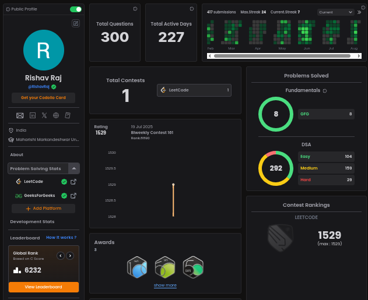The image size is (368, 300).
Task: Click the rating graph data point
Action: [x=173, y=185]
